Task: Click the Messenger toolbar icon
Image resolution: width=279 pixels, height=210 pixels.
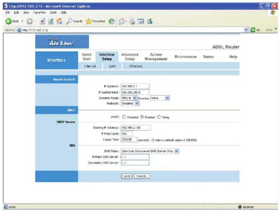Action: [x=150, y=21]
